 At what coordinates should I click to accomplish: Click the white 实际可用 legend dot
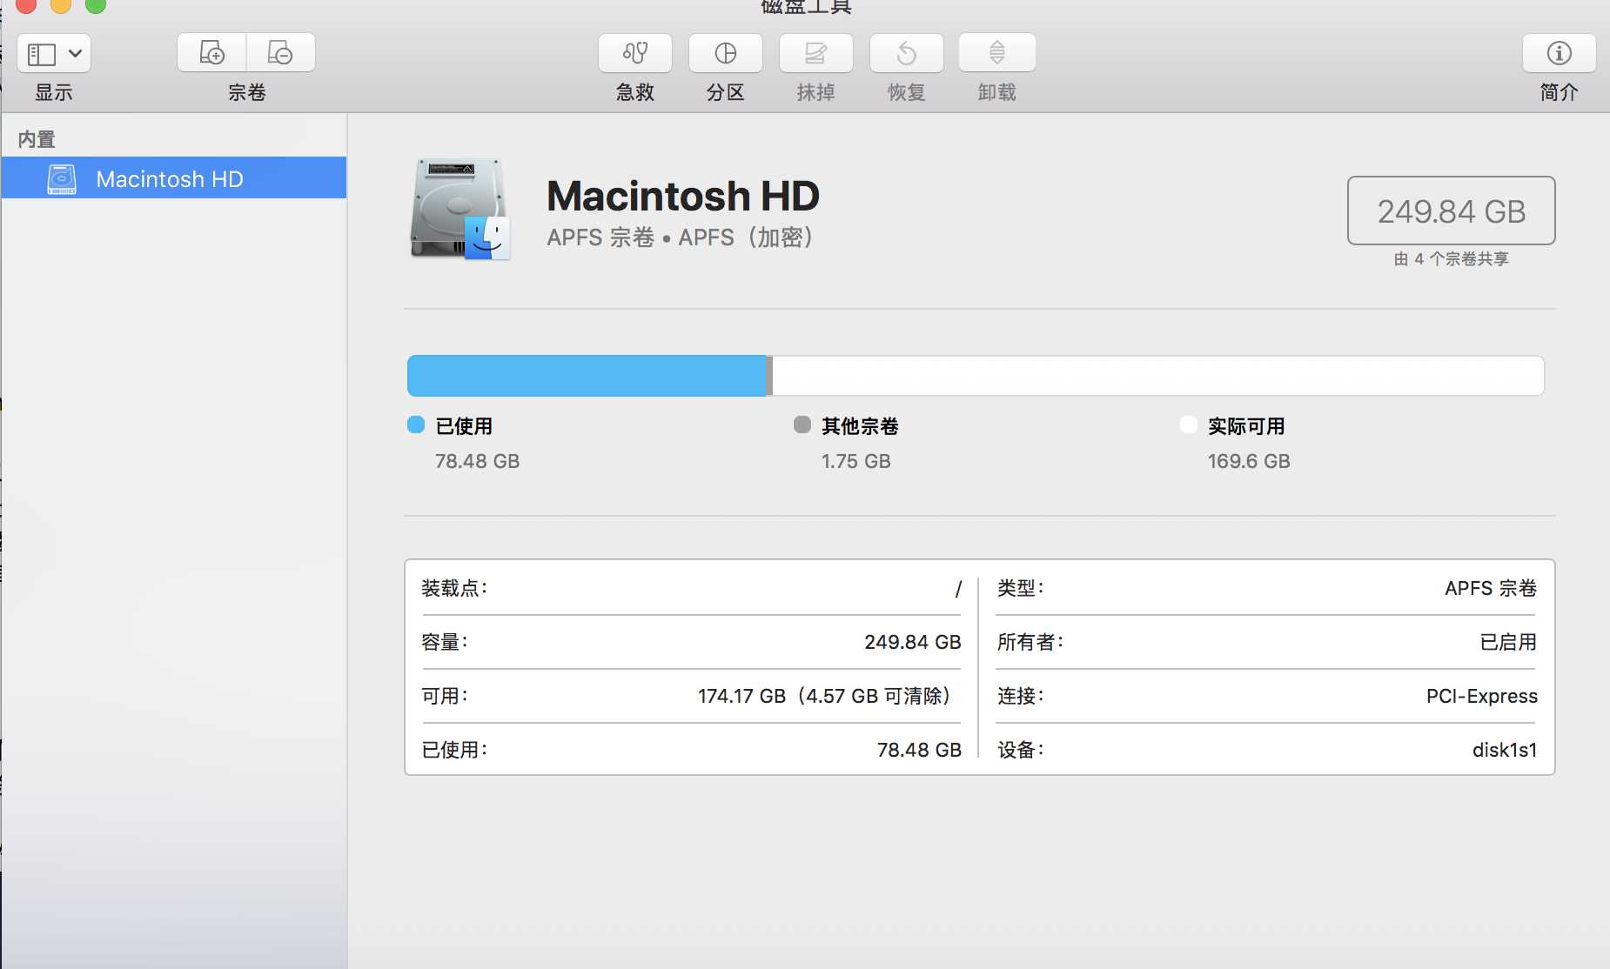tap(1189, 424)
